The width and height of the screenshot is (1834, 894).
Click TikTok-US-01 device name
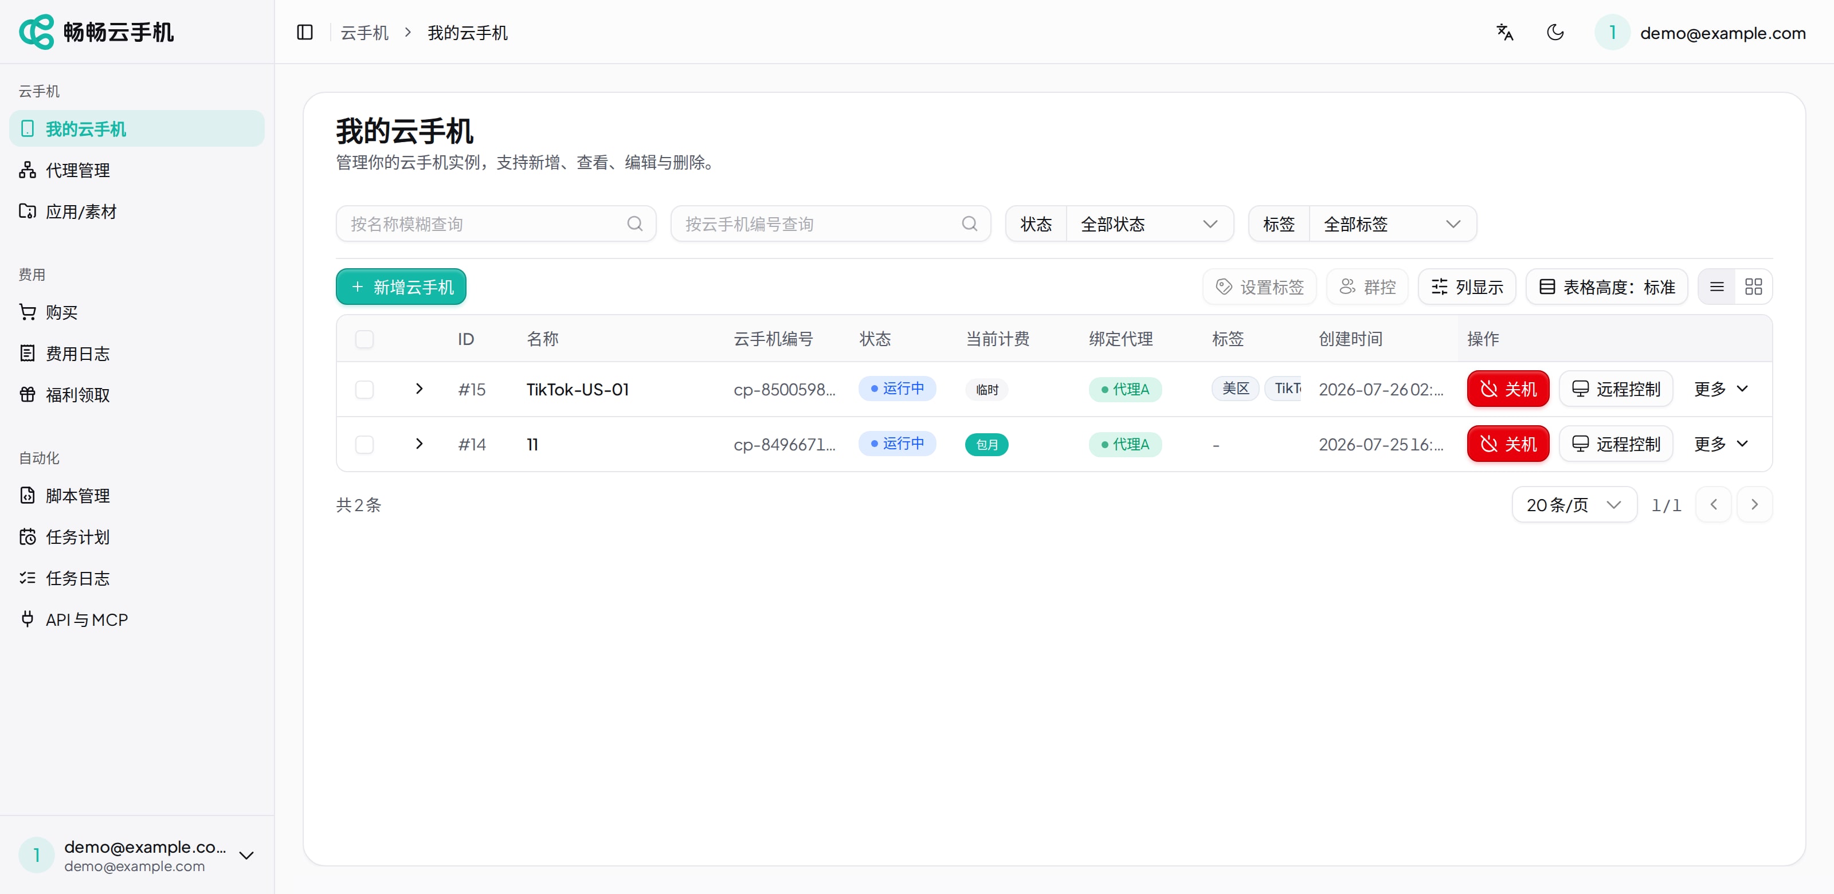(x=577, y=389)
